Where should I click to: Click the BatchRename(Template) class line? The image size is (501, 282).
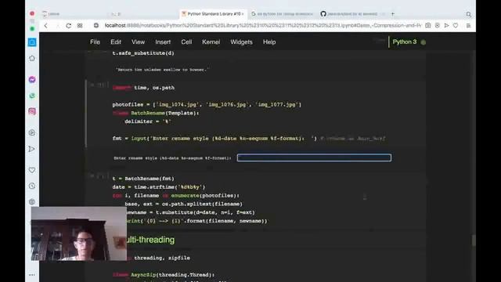click(156, 113)
